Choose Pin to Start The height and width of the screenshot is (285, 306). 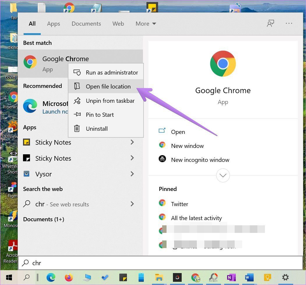(x=106, y=115)
